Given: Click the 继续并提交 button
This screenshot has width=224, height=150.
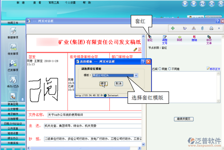Looking at the screenshot, I should tap(184, 119).
